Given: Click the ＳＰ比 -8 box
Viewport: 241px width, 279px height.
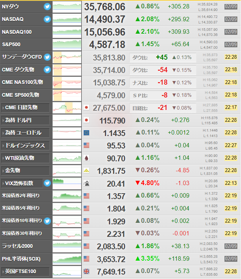Looking at the screenshot, I should click(x=163, y=95).
